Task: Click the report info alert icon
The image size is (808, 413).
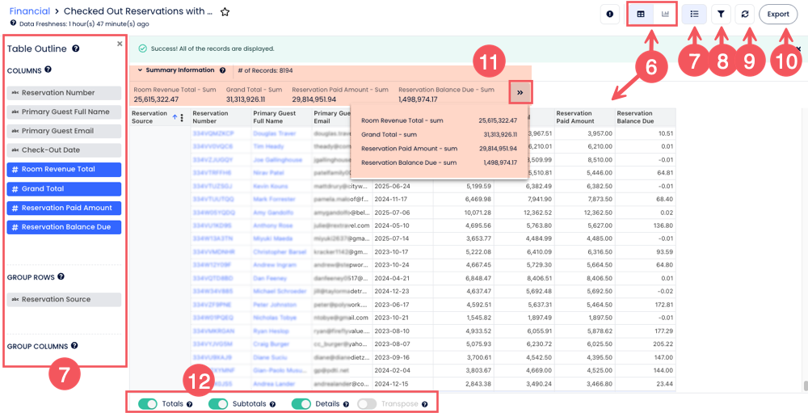Action: (609, 14)
